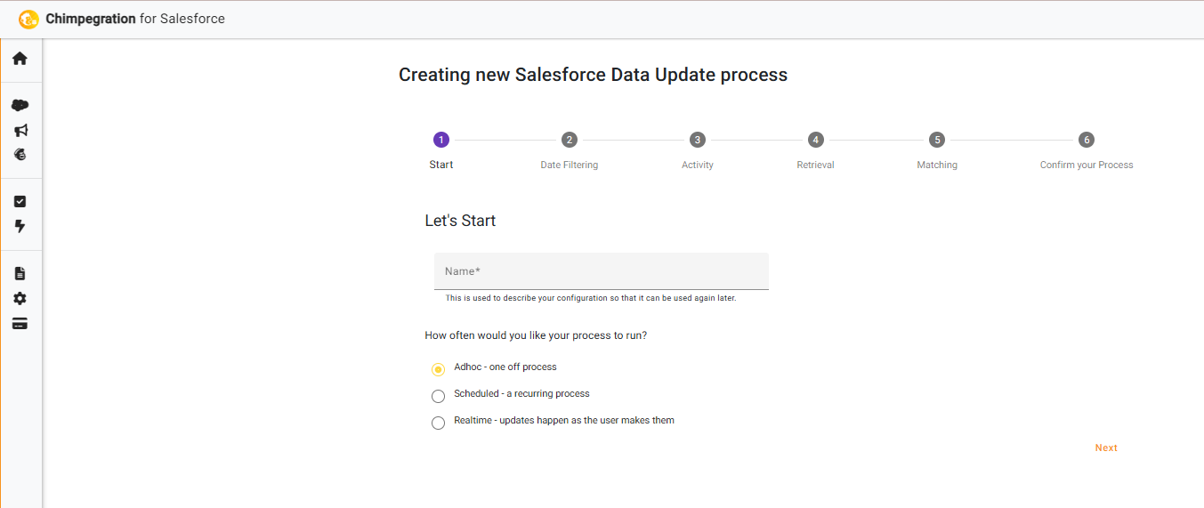Open the Salesforce cloud icon in sidebar

(x=20, y=105)
